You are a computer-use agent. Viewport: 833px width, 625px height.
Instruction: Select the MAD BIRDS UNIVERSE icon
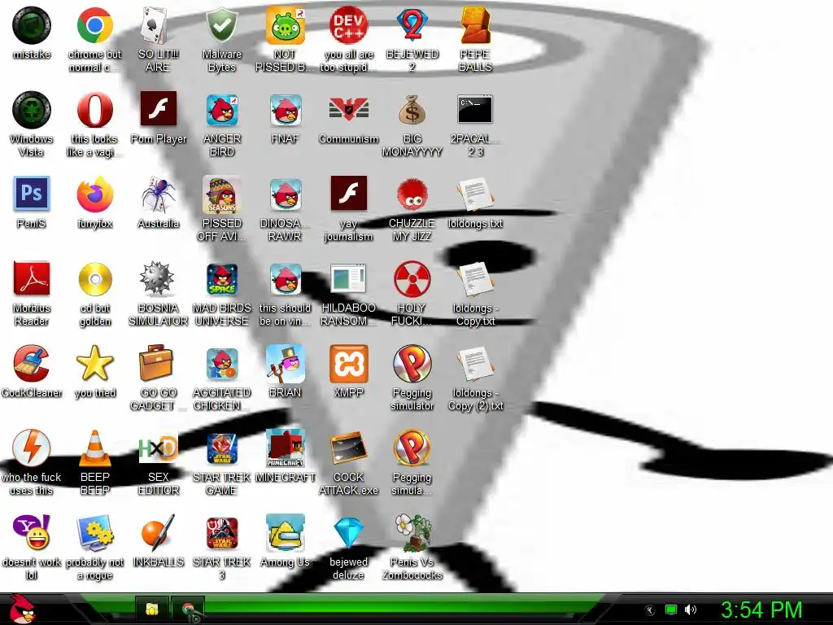[x=221, y=279]
